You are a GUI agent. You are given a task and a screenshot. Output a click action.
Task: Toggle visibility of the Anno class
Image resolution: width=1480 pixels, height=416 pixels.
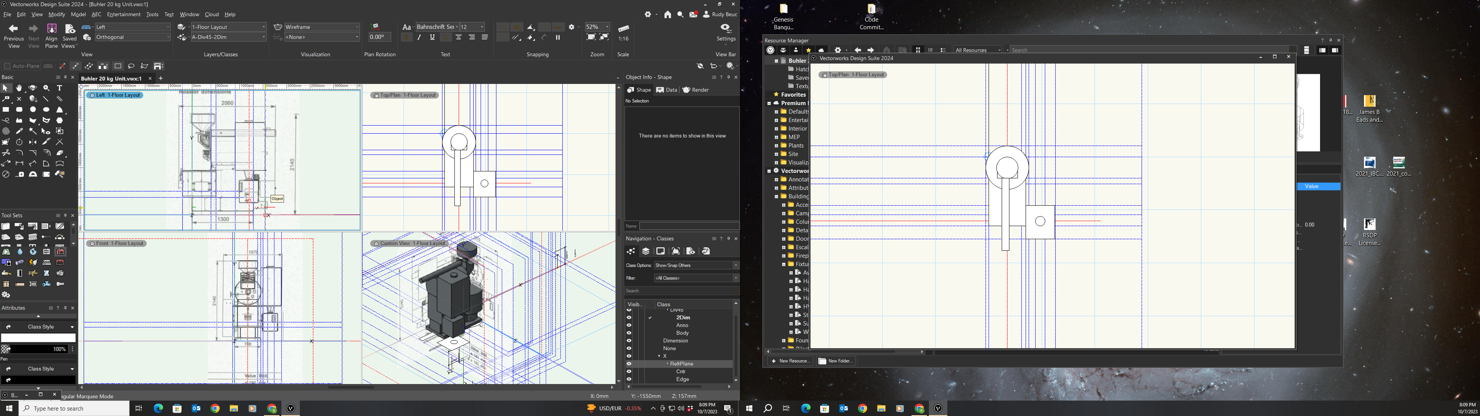coord(629,325)
